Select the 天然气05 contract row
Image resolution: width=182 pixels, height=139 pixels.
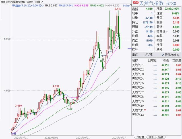157,83
